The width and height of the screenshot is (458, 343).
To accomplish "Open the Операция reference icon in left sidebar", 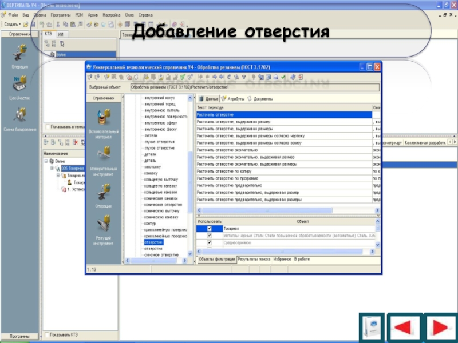I will (x=19, y=53).
